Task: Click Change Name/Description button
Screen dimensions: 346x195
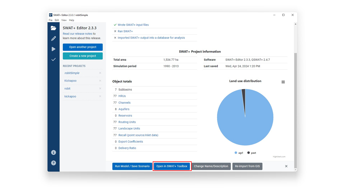Action: 211,166
